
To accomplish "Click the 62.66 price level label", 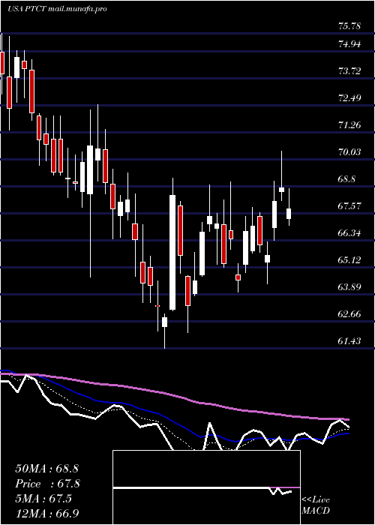I will (x=349, y=314).
